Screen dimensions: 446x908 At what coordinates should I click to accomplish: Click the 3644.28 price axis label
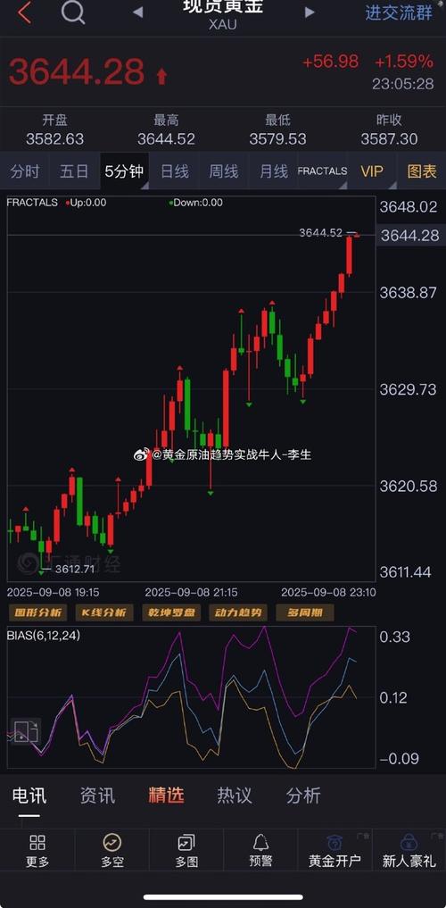pyautogui.click(x=410, y=236)
